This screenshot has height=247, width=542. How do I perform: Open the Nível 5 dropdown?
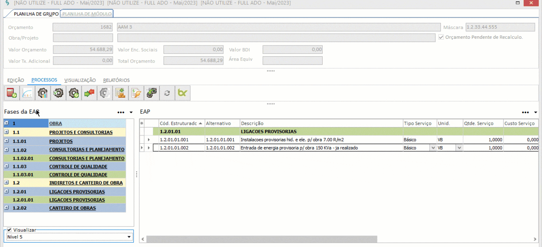pyautogui.click(x=129, y=237)
